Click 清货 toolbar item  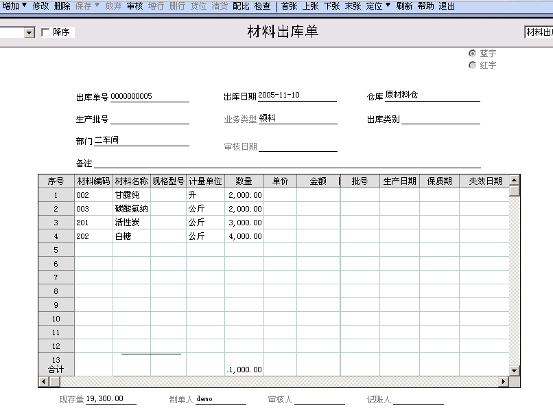tap(220, 6)
